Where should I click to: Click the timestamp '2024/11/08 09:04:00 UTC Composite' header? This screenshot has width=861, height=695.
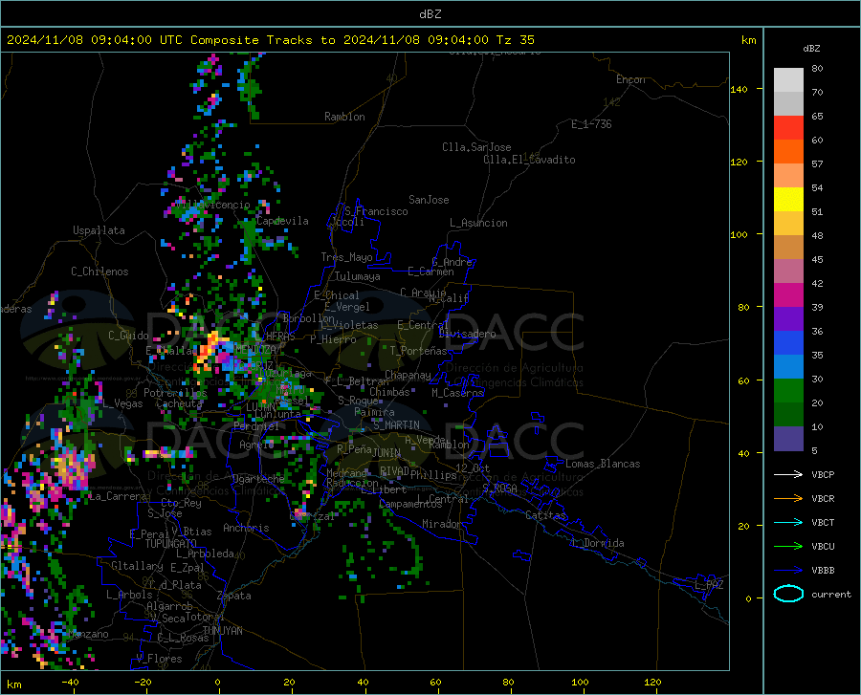tap(132, 40)
